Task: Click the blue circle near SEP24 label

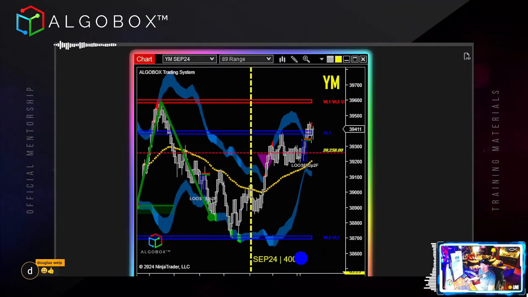Action: 301,258
